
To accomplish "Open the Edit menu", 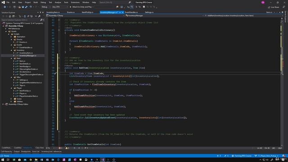I will coord(14,2).
